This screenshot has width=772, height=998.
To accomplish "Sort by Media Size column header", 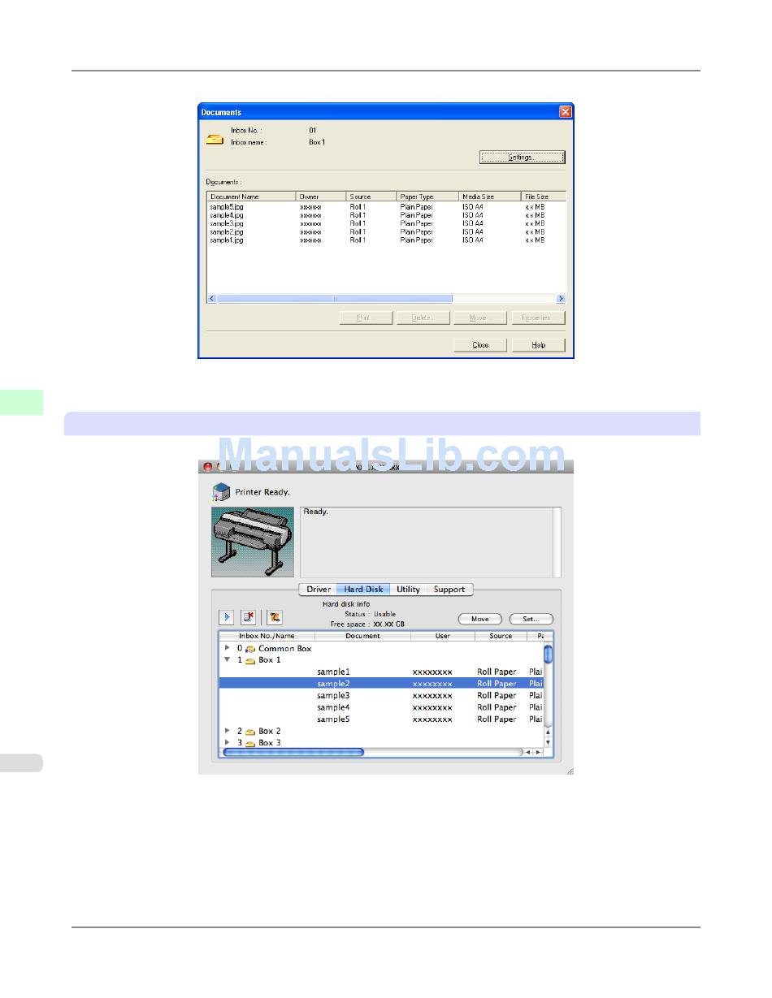I will point(489,197).
